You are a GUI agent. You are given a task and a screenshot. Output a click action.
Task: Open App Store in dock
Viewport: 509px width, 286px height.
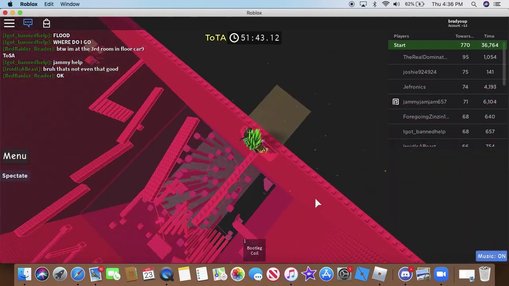(326, 274)
